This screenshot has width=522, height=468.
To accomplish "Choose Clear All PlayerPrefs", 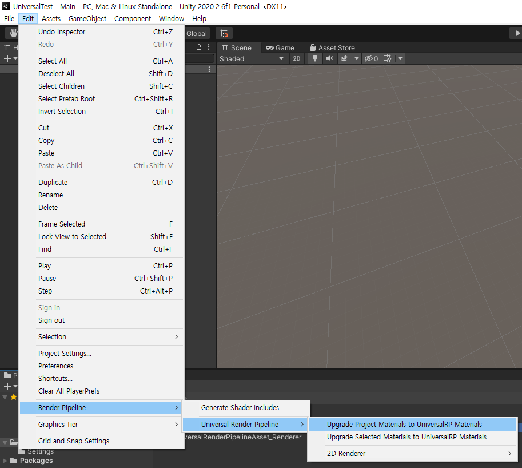I will coord(102,392).
